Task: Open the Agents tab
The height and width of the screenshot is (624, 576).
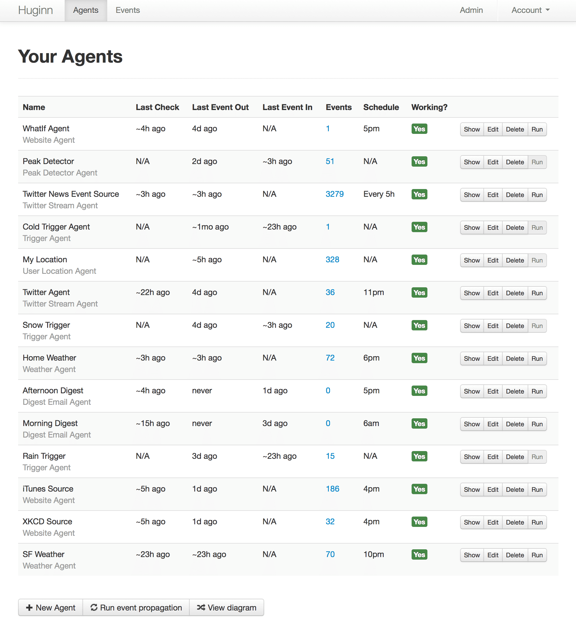Action: 86,10
